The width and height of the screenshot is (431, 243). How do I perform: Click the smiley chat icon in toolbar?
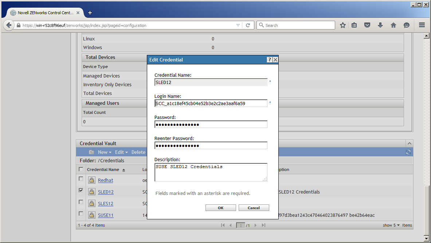click(406, 25)
